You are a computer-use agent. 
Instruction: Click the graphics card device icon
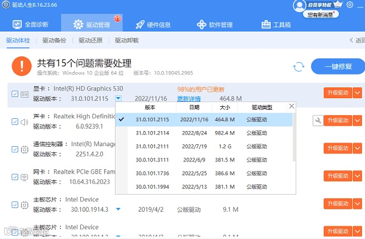24,94
